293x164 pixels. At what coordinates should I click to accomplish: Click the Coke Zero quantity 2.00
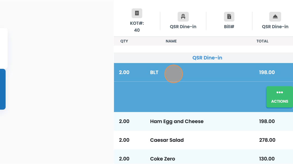coord(124,159)
